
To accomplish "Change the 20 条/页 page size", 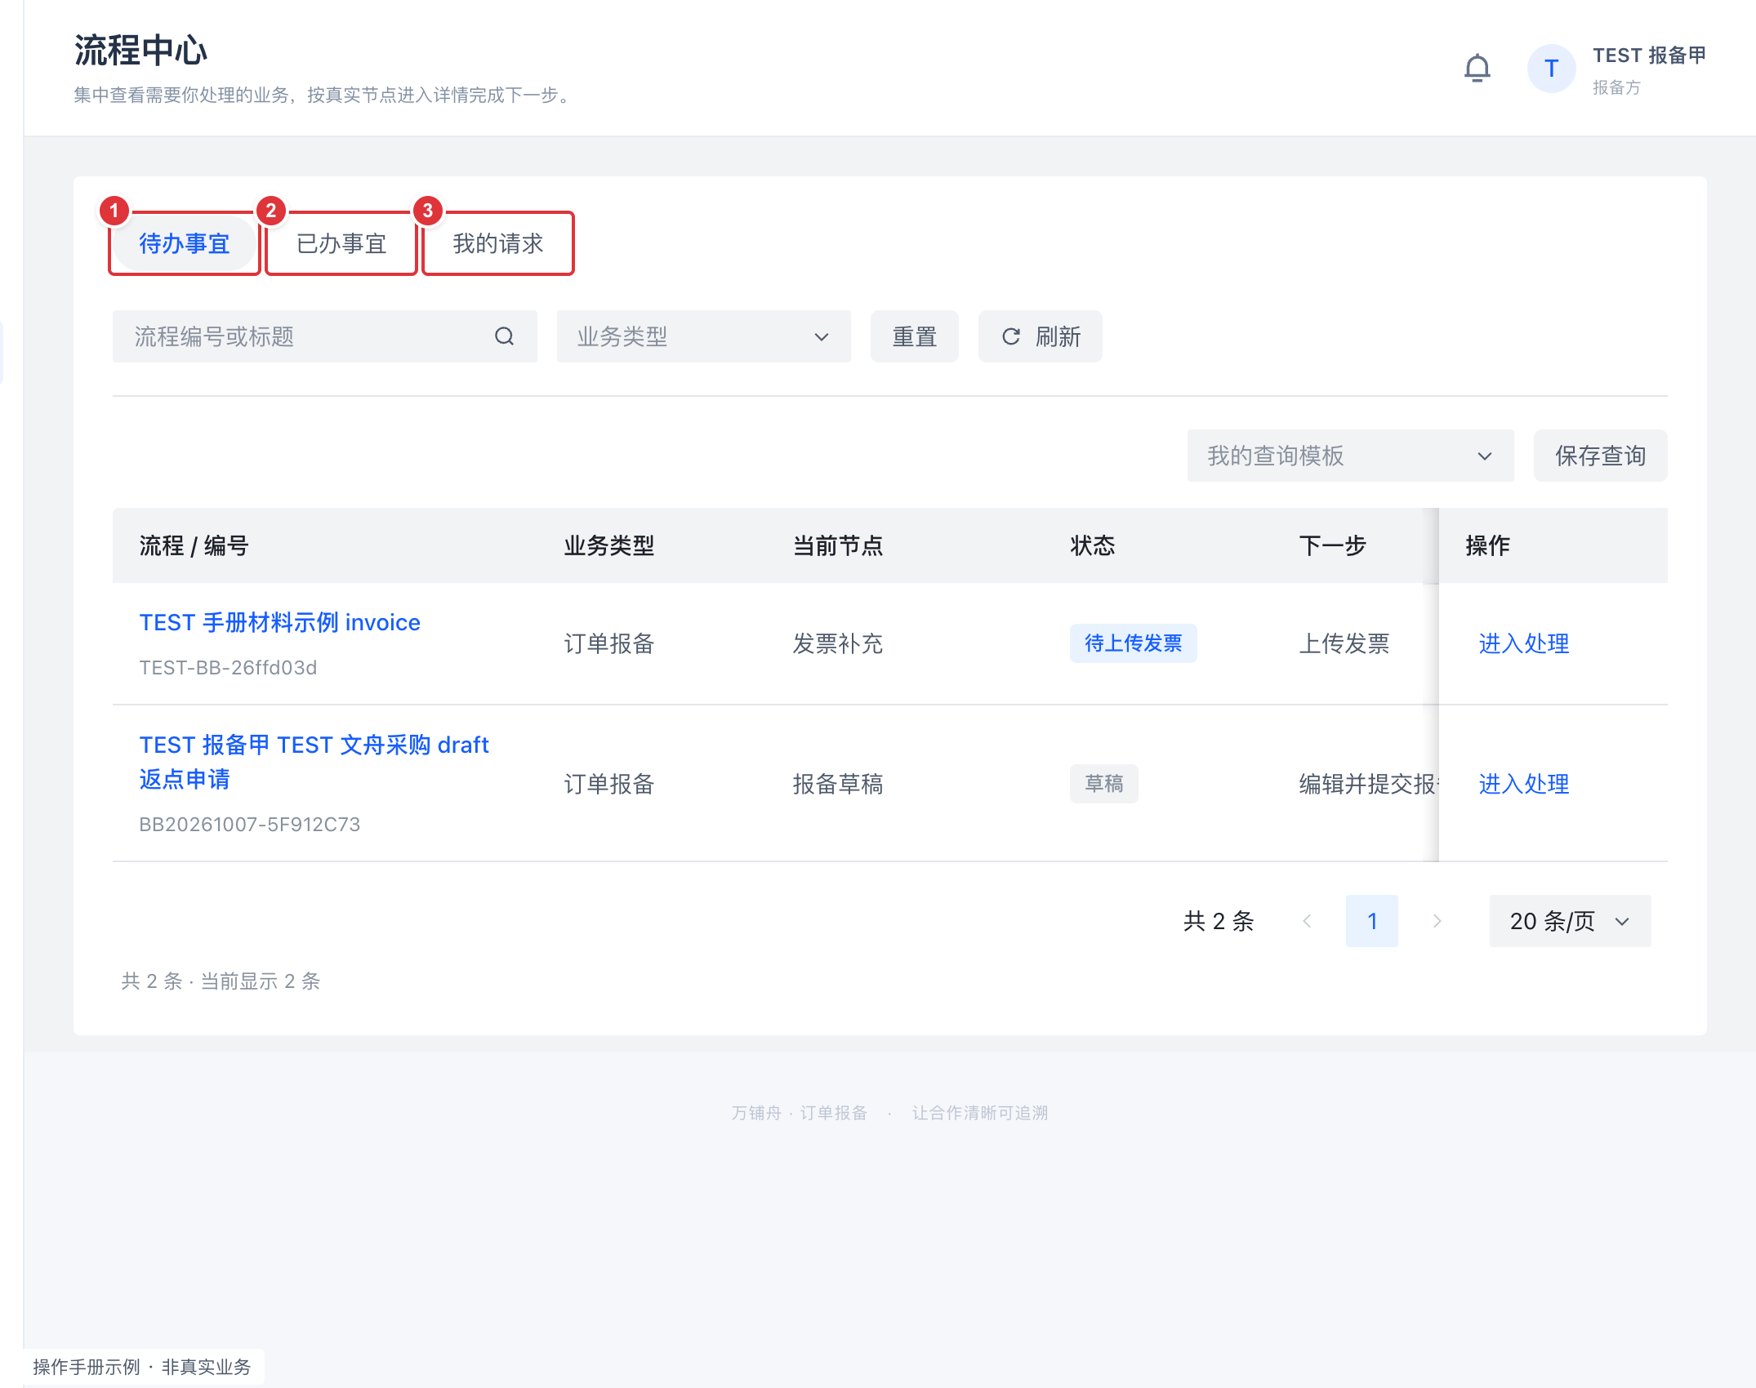I will tap(1570, 921).
